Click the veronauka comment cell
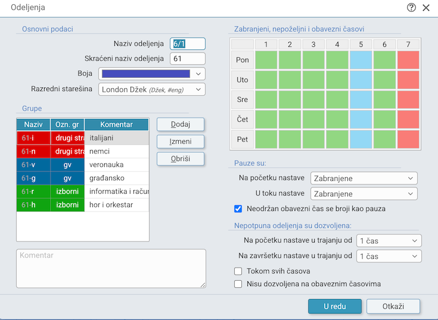Screen dimensions: 438x320 coord(116,165)
